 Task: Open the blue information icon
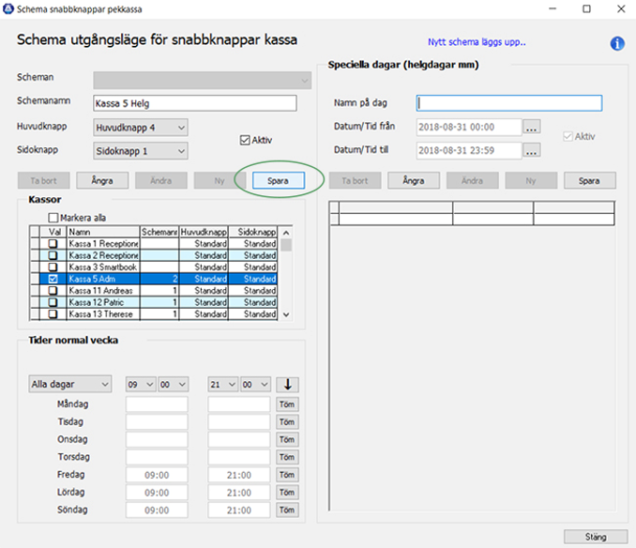click(x=617, y=43)
